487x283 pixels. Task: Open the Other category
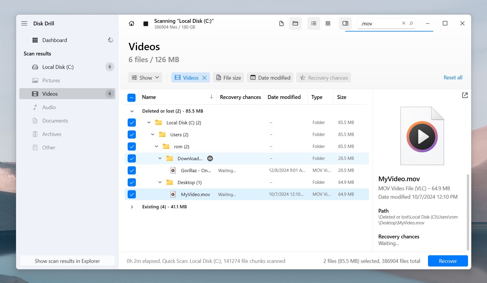[x=67, y=148]
